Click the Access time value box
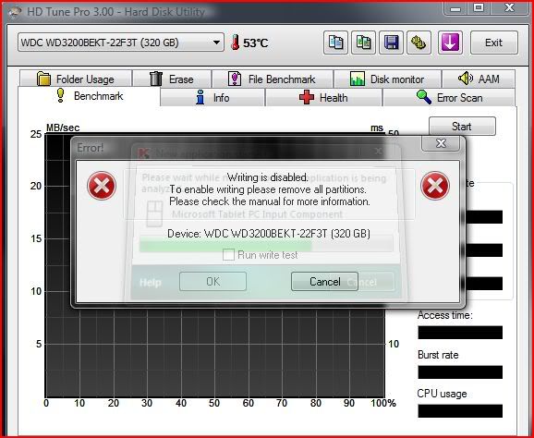The image size is (534, 438). click(460, 333)
